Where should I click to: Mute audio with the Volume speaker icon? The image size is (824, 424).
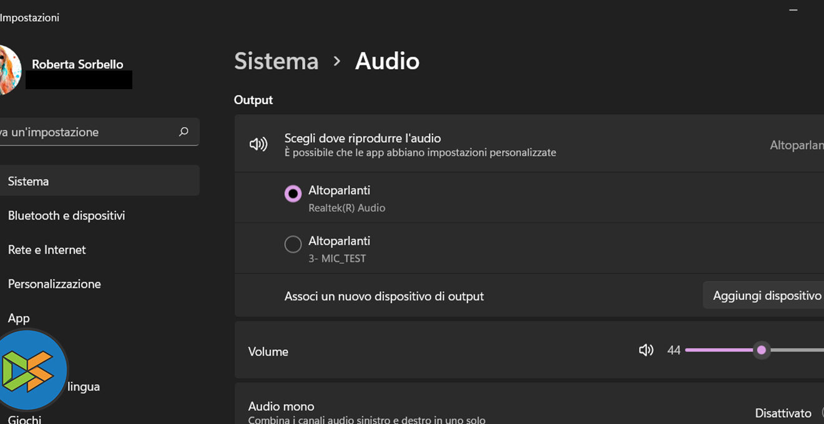point(646,350)
